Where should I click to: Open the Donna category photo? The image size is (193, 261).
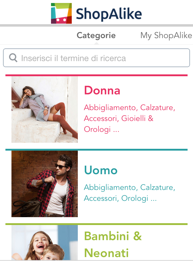[x=45, y=109]
